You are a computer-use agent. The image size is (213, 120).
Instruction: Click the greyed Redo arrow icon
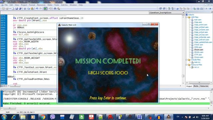coord(41,9)
